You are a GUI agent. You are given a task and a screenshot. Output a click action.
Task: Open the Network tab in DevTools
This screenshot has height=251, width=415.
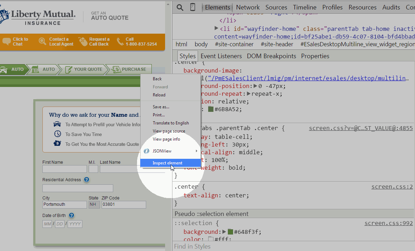click(x=248, y=7)
